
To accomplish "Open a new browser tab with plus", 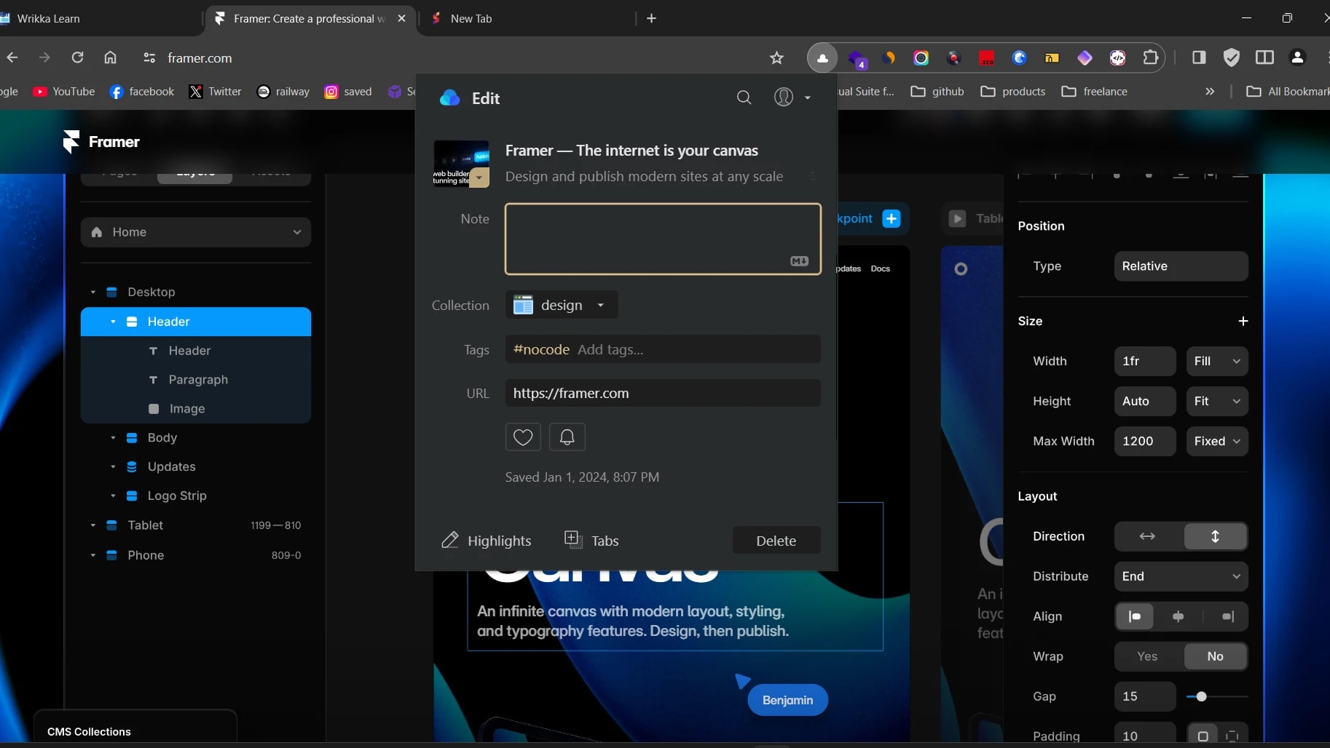I will (651, 18).
